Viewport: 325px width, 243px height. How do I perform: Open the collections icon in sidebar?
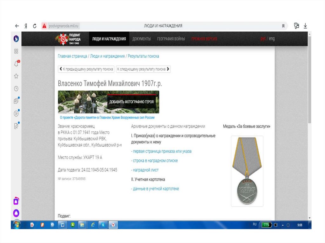[16, 101]
